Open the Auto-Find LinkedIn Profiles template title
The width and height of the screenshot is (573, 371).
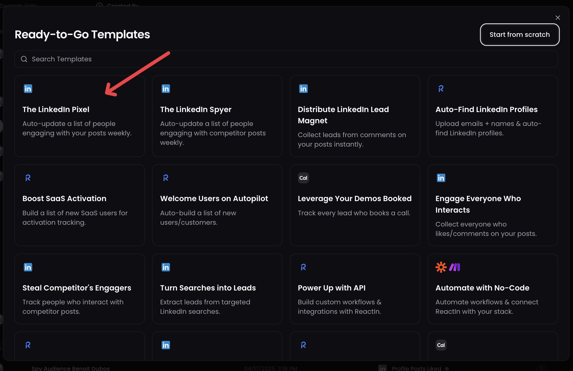point(487,109)
